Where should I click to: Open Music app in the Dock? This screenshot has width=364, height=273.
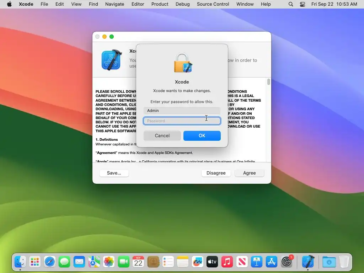pos(227,262)
